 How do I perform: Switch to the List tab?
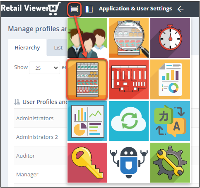58,48
